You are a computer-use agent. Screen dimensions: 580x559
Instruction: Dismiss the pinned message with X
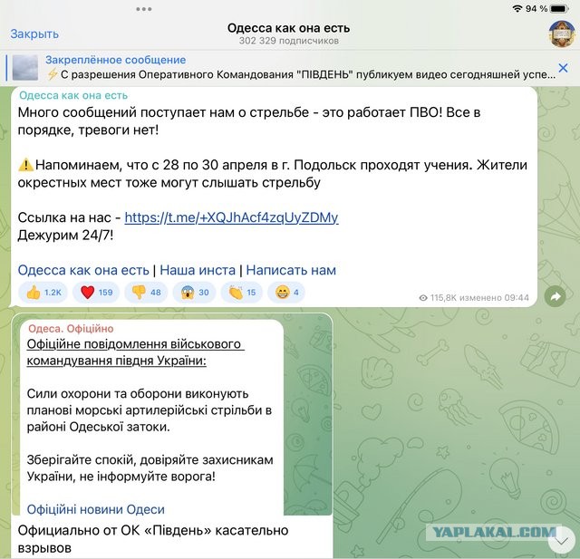tap(563, 68)
